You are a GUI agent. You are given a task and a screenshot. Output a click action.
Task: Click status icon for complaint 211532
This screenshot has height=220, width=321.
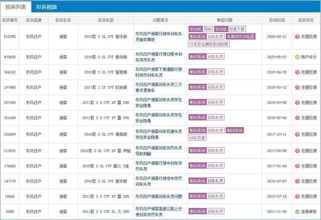(297, 151)
